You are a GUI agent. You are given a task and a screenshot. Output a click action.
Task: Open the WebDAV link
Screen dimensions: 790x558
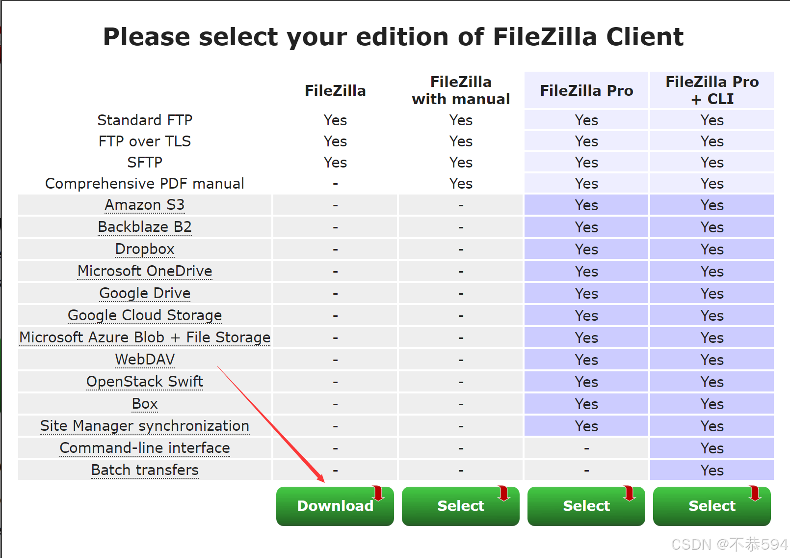[x=144, y=359]
